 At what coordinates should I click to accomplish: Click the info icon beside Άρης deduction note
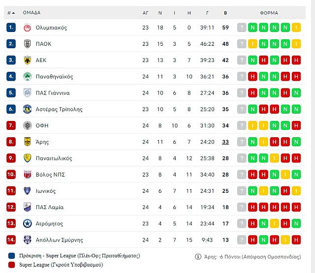[198, 256]
